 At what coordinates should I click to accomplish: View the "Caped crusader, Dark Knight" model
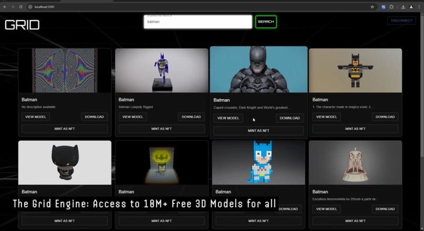[228, 118]
